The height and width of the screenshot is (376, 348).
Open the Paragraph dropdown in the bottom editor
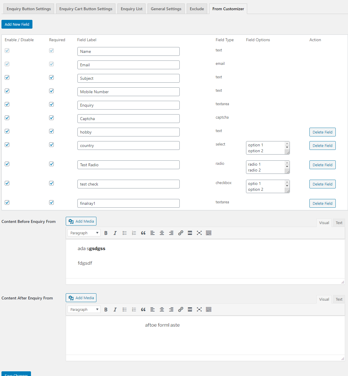[84, 309]
